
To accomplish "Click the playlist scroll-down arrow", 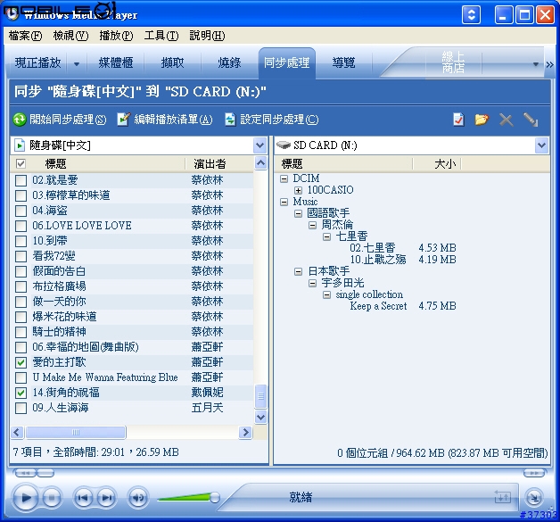I will [260, 417].
